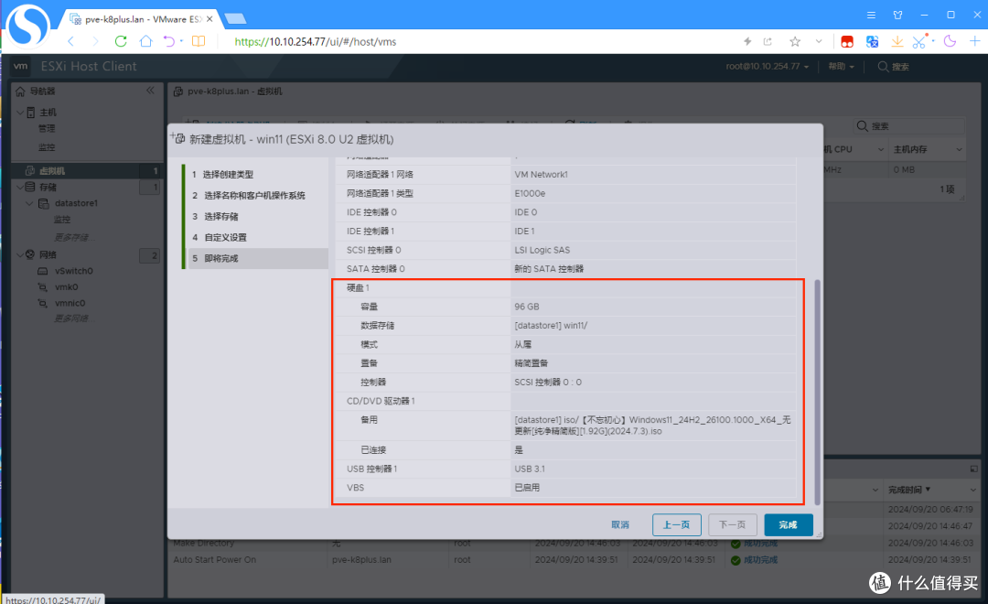This screenshot has height=604, width=988.
Task: Click 取消 to cancel wizard
Action: pyautogui.click(x=620, y=524)
